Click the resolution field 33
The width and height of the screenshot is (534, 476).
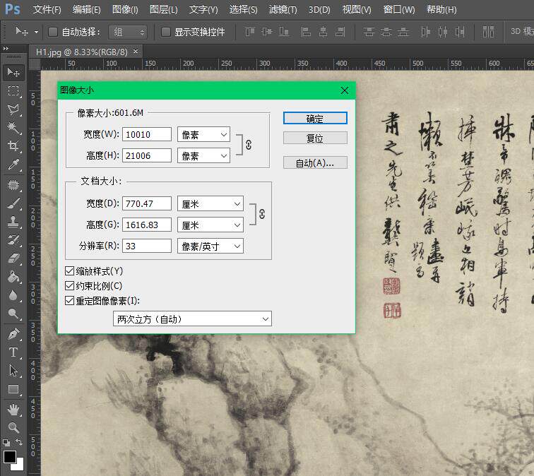[147, 246]
